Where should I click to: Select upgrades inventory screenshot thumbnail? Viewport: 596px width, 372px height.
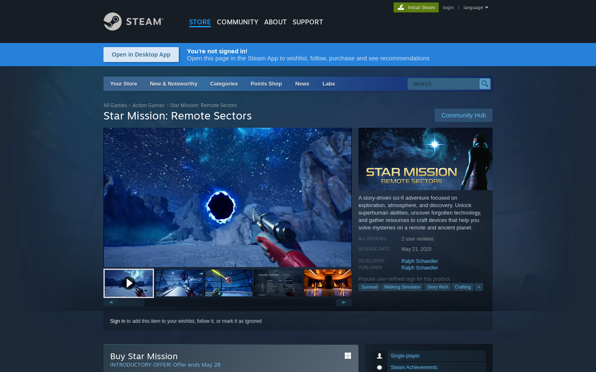tap(278, 283)
